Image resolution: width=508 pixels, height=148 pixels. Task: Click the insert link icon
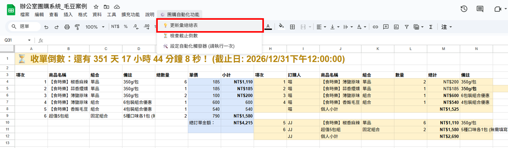[x=375, y=27]
